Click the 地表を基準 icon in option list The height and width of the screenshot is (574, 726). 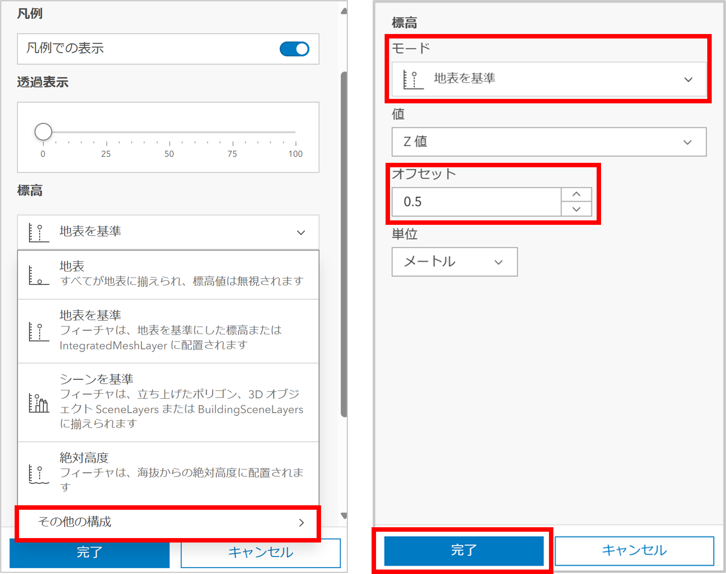click(39, 332)
